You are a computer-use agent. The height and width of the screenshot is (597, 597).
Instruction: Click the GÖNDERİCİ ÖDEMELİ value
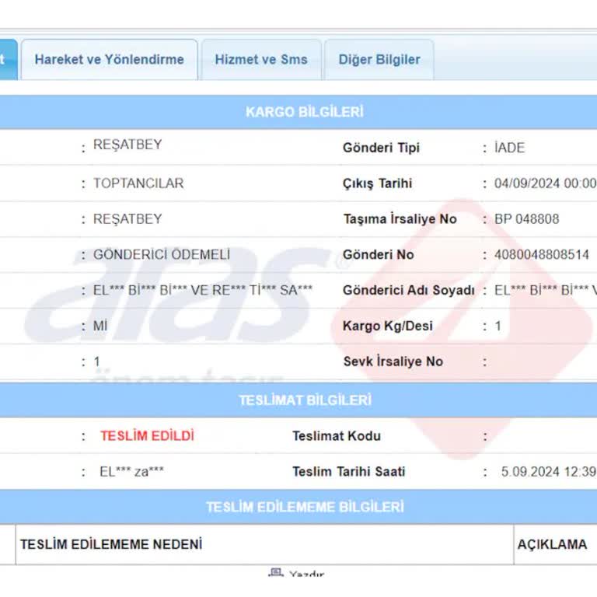[x=162, y=255]
